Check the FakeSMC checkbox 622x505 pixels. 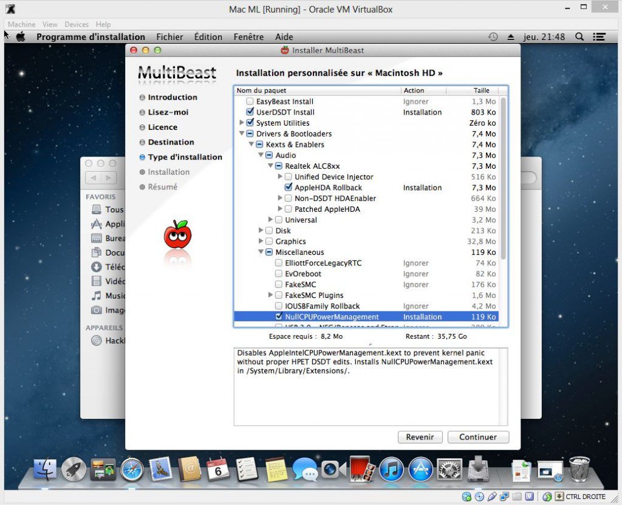click(x=278, y=284)
